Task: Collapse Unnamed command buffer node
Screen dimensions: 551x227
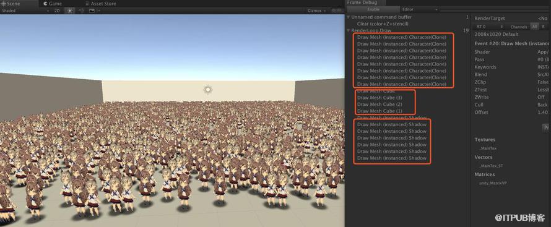Action: 348,17
